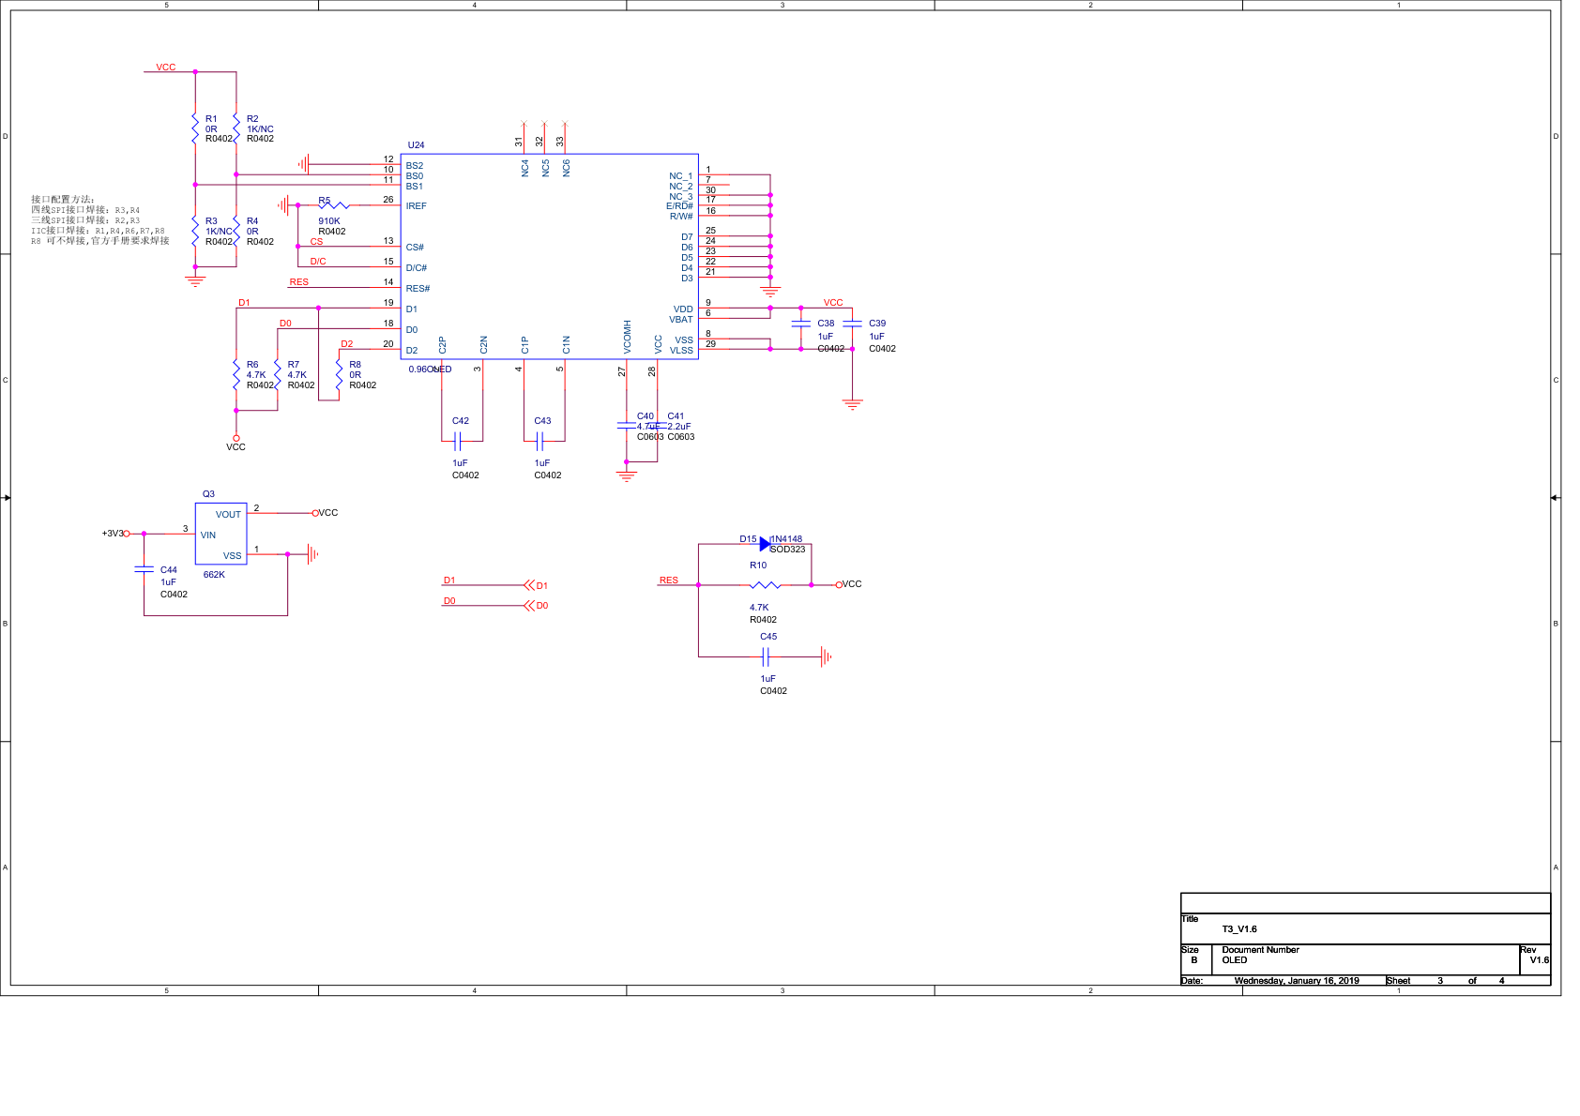Click the VCC net label at top left
The image size is (1580, 1116).
(x=165, y=68)
